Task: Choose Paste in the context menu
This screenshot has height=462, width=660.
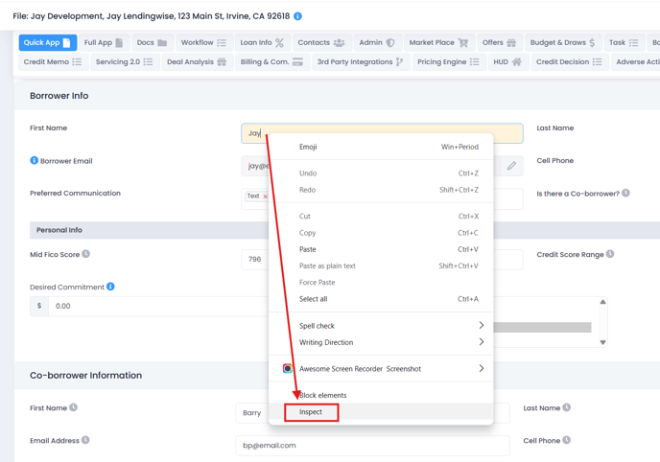Action: pos(381,249)
